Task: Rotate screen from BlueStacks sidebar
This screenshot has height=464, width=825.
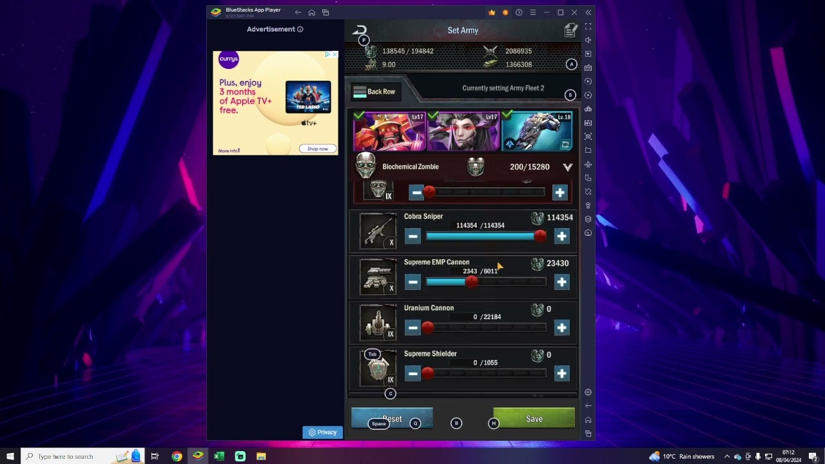Action: coord(588,178)
